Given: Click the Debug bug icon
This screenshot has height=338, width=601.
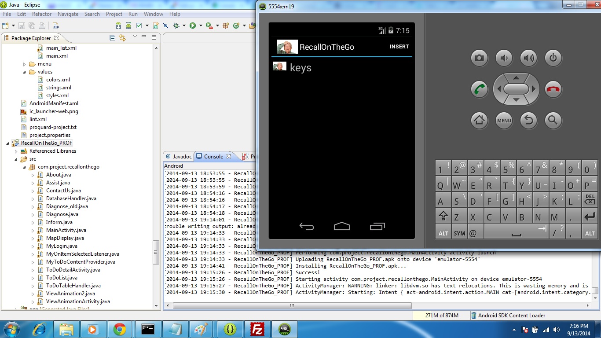Looking at the screenshot, I should pos(176,26).
